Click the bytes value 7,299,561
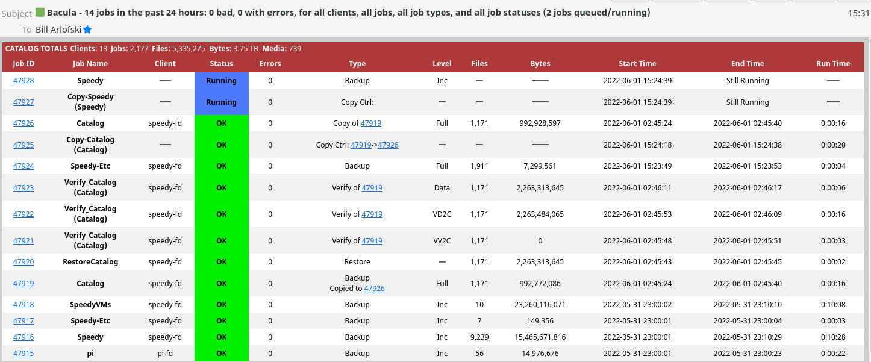The width and height of the screenshot is (871, 362). pyautogui.click(x=540, y=166)
